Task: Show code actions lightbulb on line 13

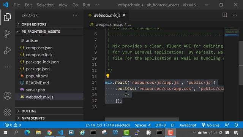Action: 108,76
